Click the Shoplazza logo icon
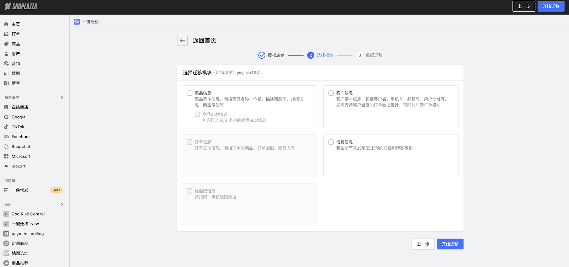Viewport: 569px width, 267px height. point(7,6)
